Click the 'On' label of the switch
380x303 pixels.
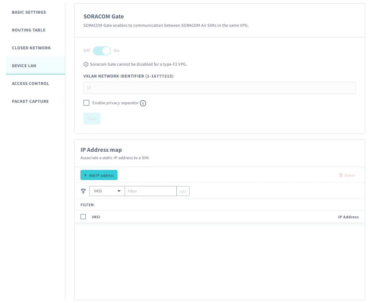click(x=117, y=51)
